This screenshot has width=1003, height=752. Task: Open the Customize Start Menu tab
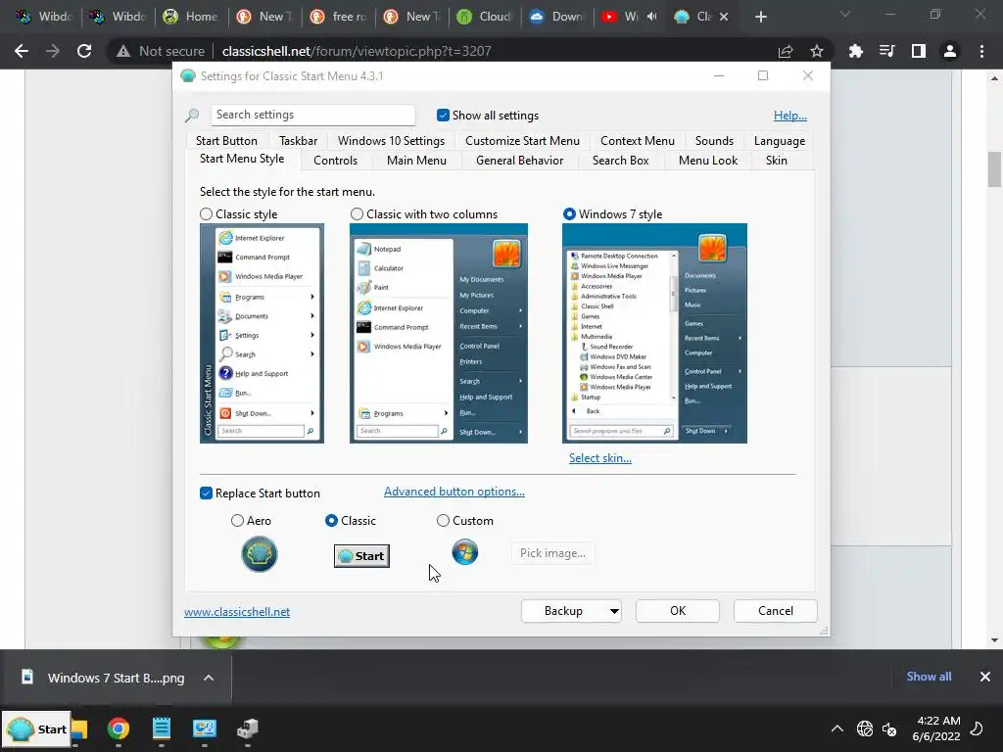[522, 141]
